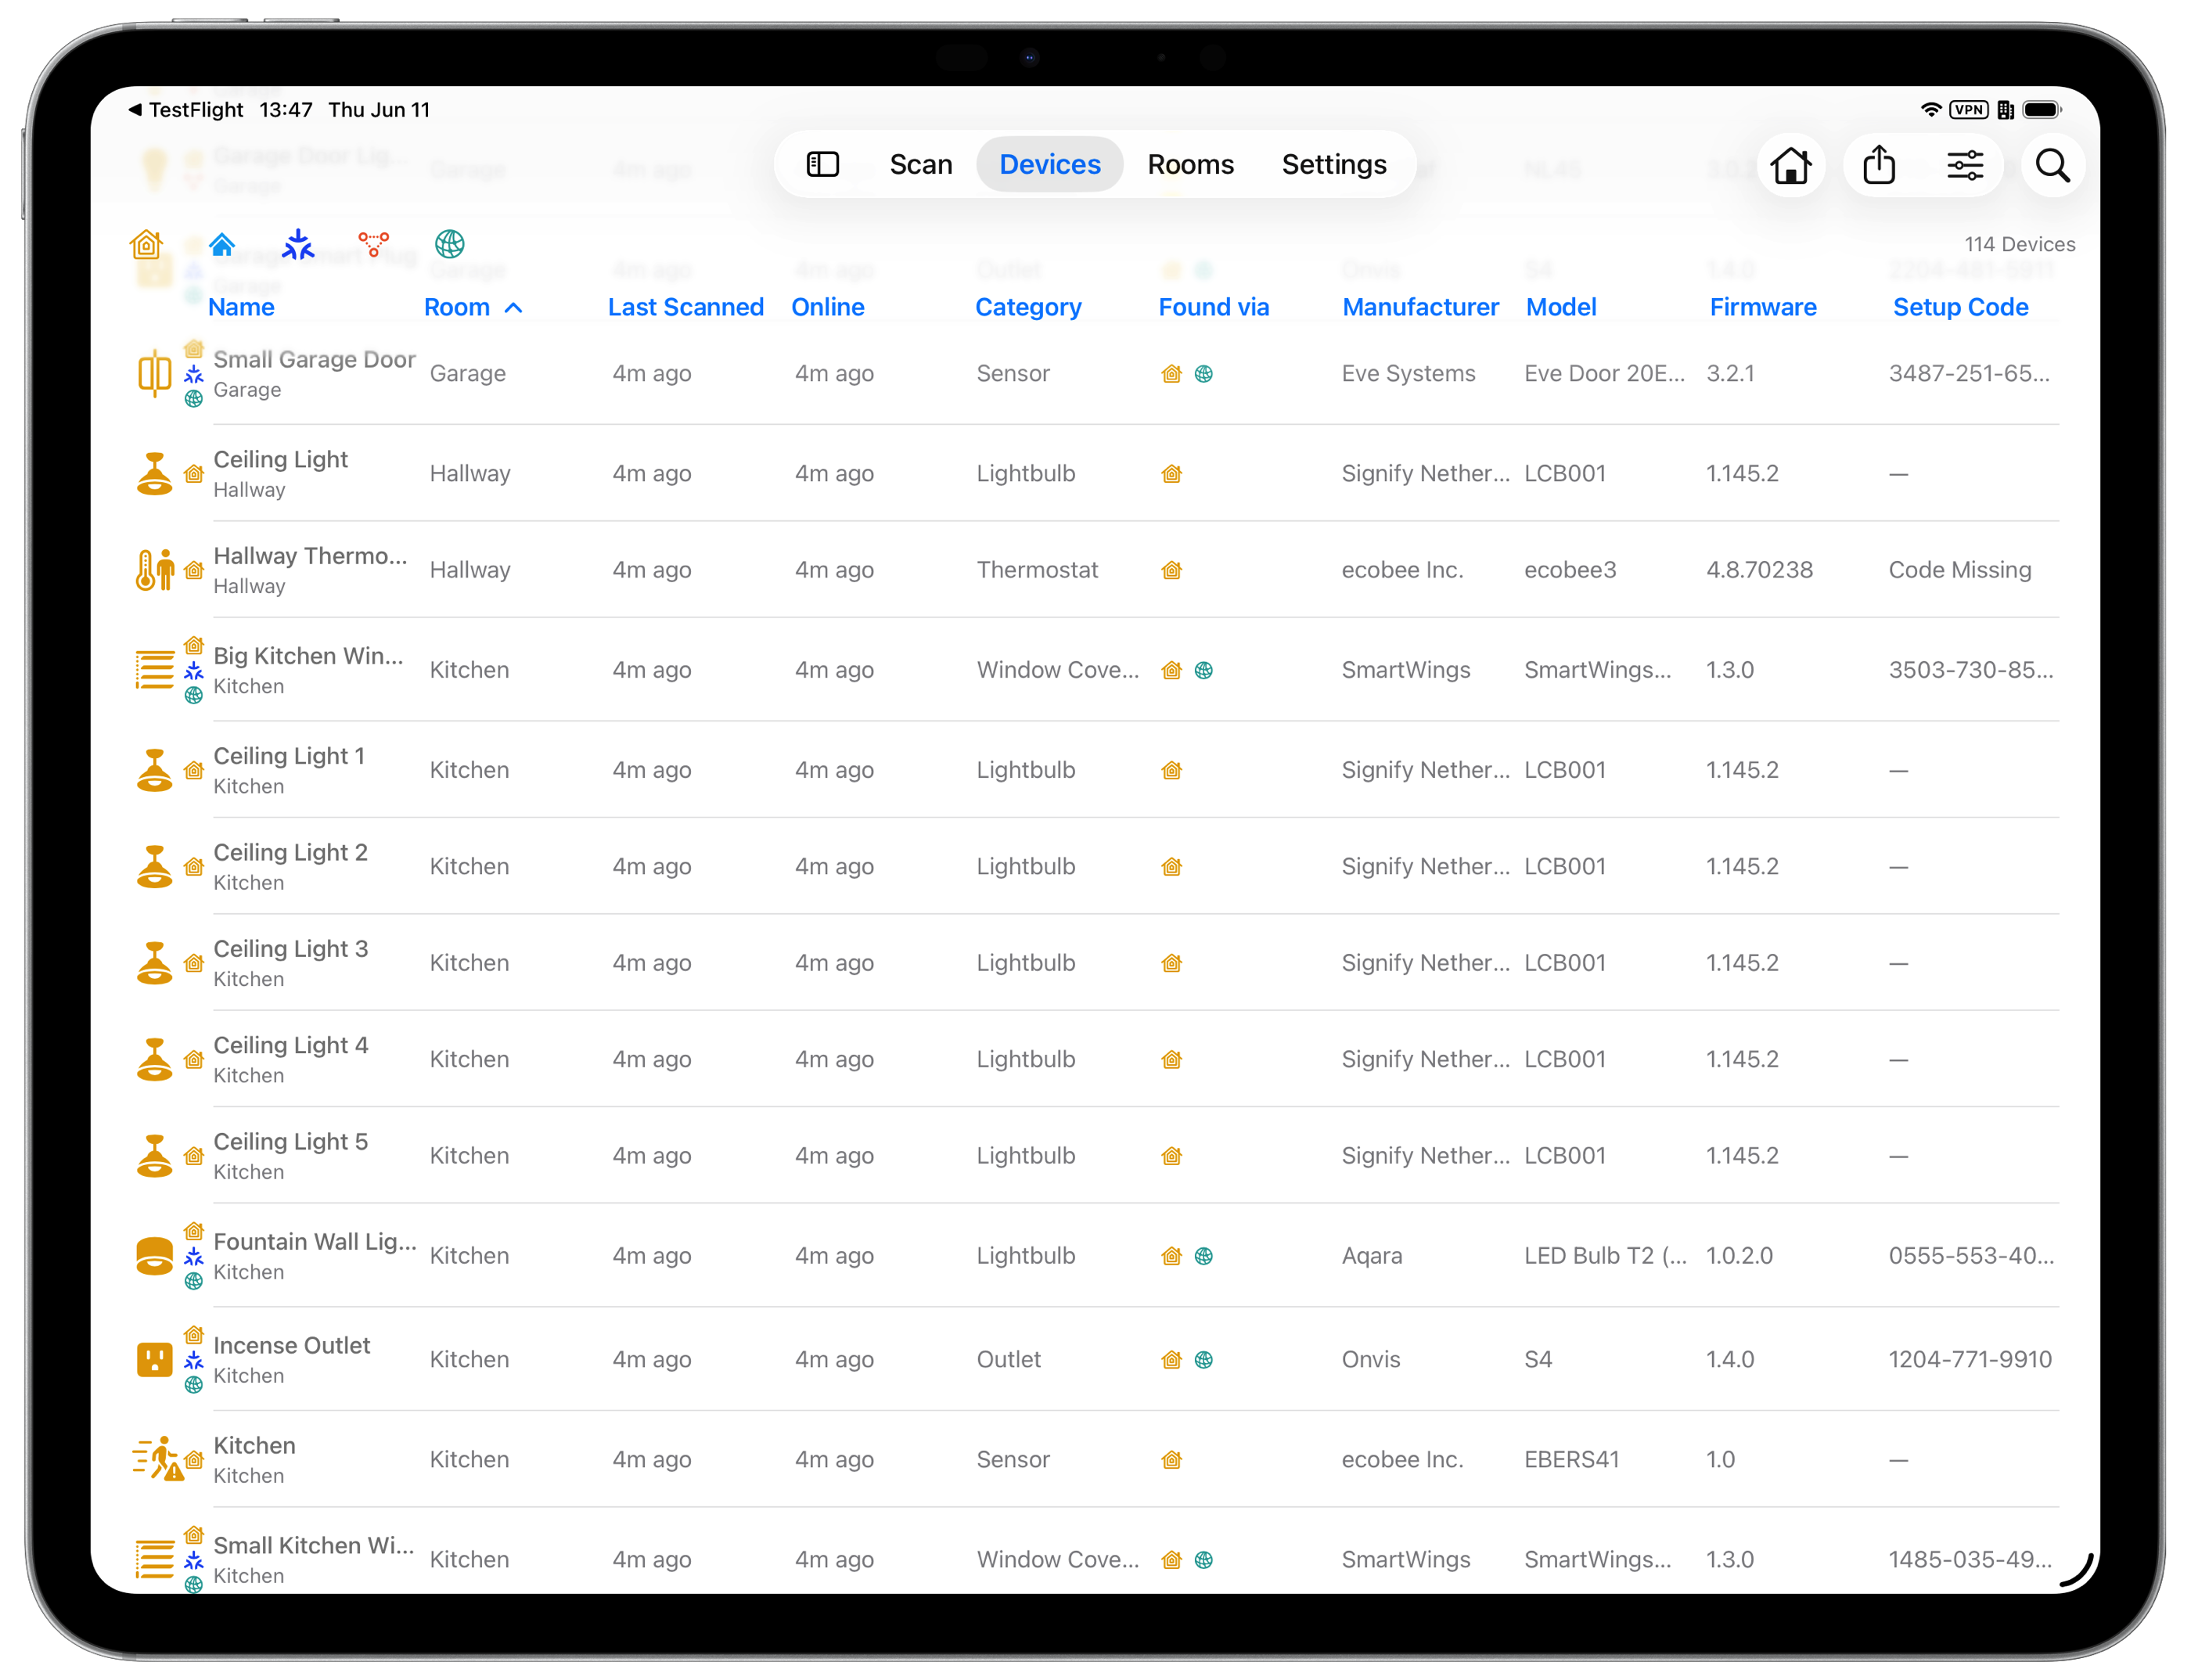Click the Small Garage Door sensor icon
2191x1680 pixels.
[154, 374]
